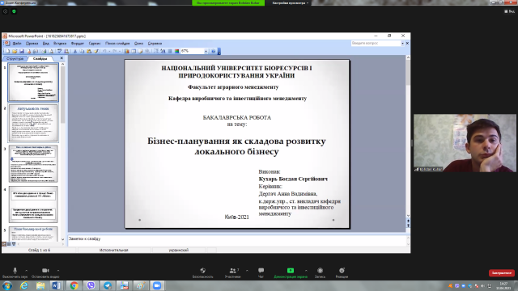Click the Undo arrow icon
518x291 pixels.
pos(104,51)
